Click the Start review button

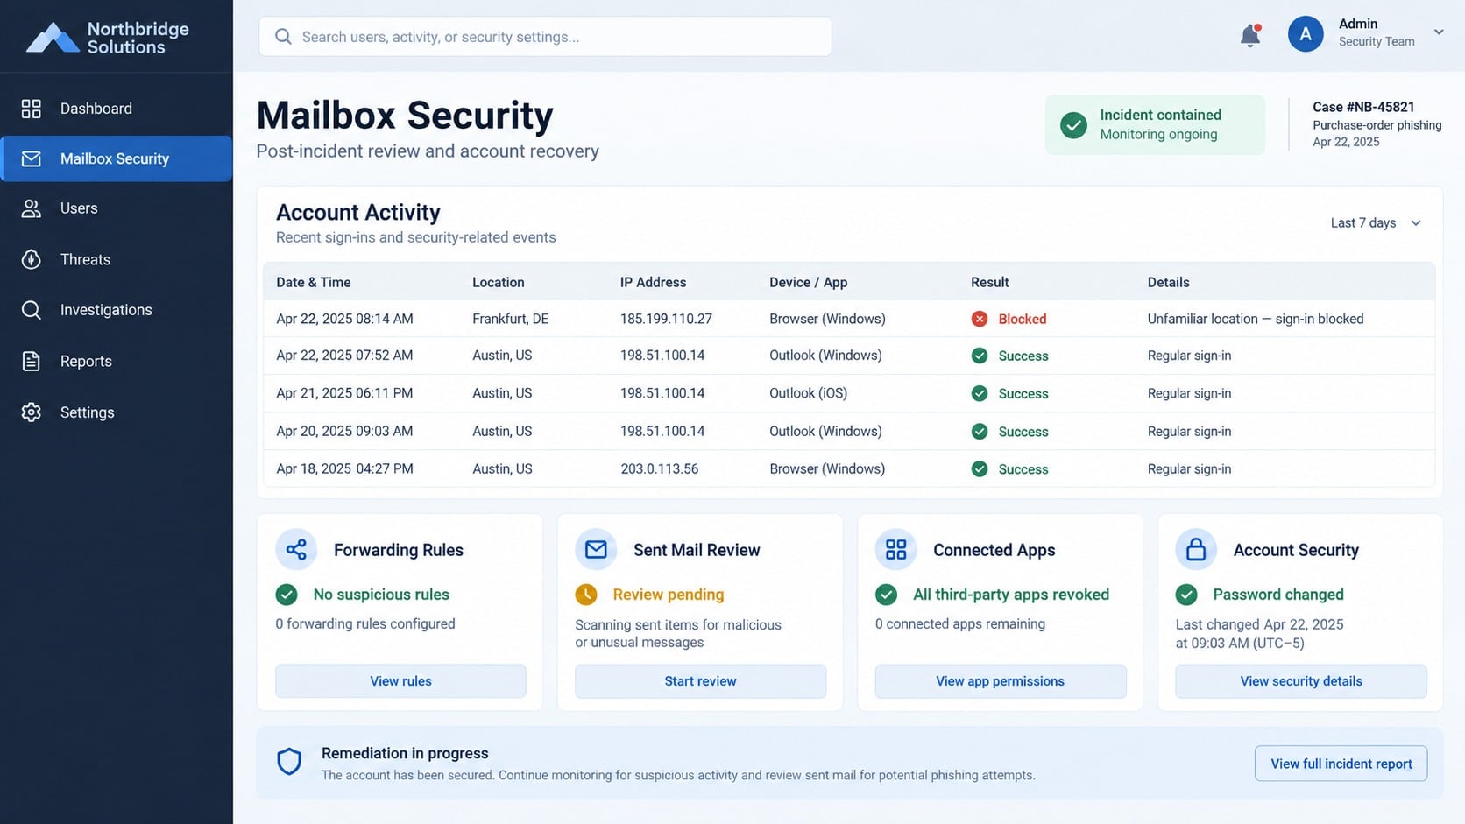tap(700, 681)
